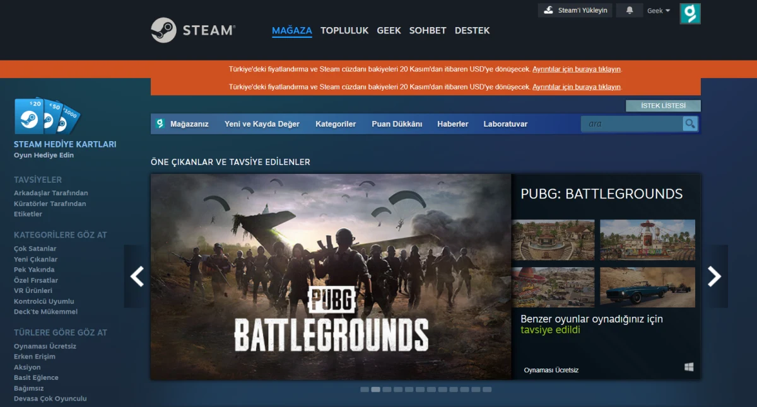Click the Steam gift cards image
757x407 pixels.
47,116
